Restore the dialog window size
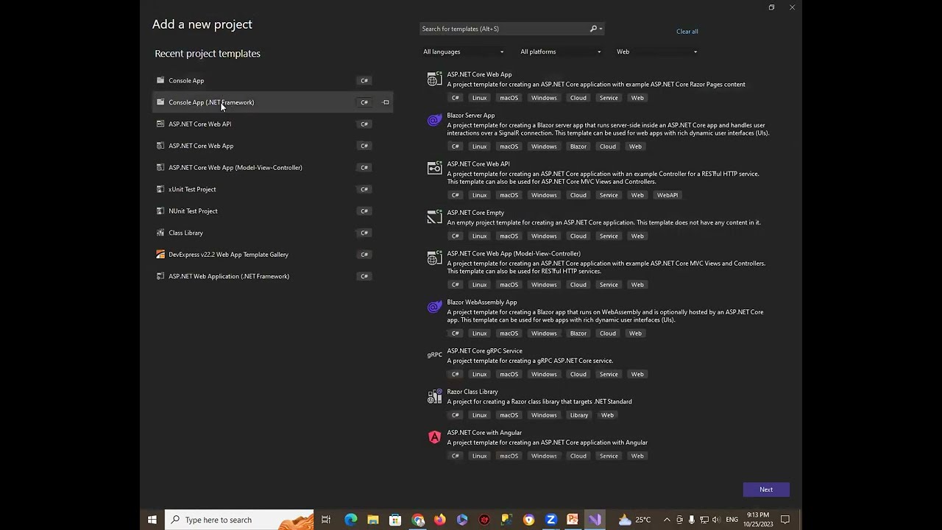The image size is (942, 530). pyautogui.click(x=771, y=7)
